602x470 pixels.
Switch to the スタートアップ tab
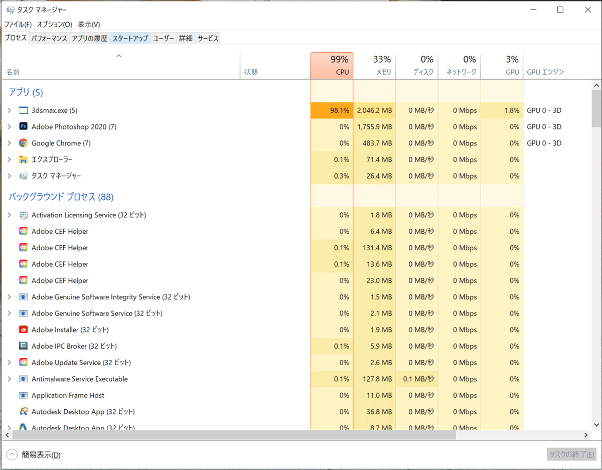click(130, 38)
